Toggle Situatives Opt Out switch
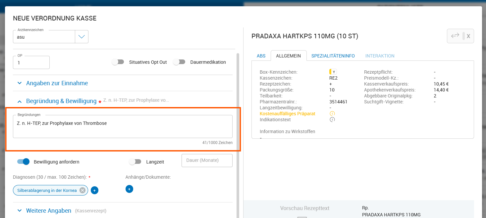Image resolution: width=486 pixels, height=218 pixels. click(x=118, y=62)
